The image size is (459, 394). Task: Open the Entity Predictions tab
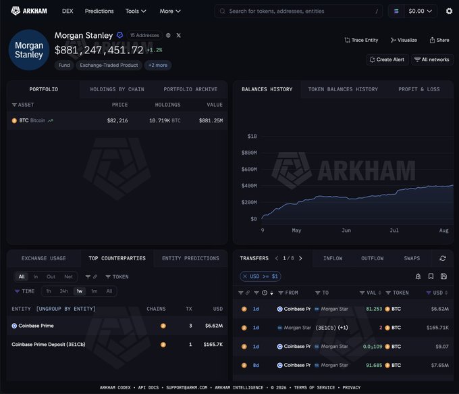[x=190, y=258]
